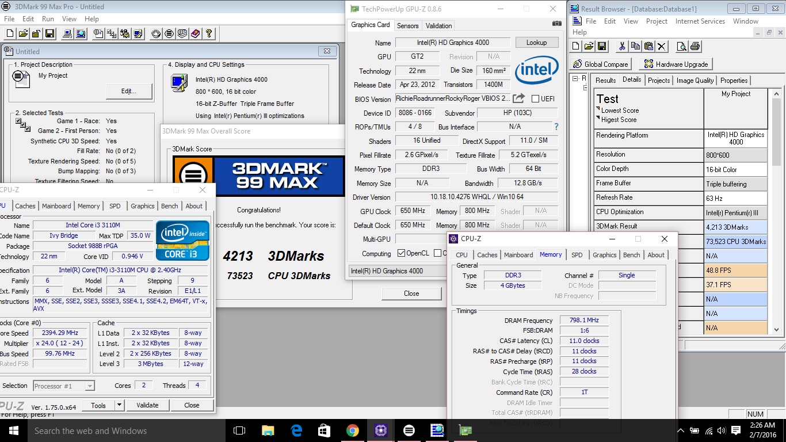Open Windows Store from taskbar
This screenshot has width=786, height=442.
point(325,430)
